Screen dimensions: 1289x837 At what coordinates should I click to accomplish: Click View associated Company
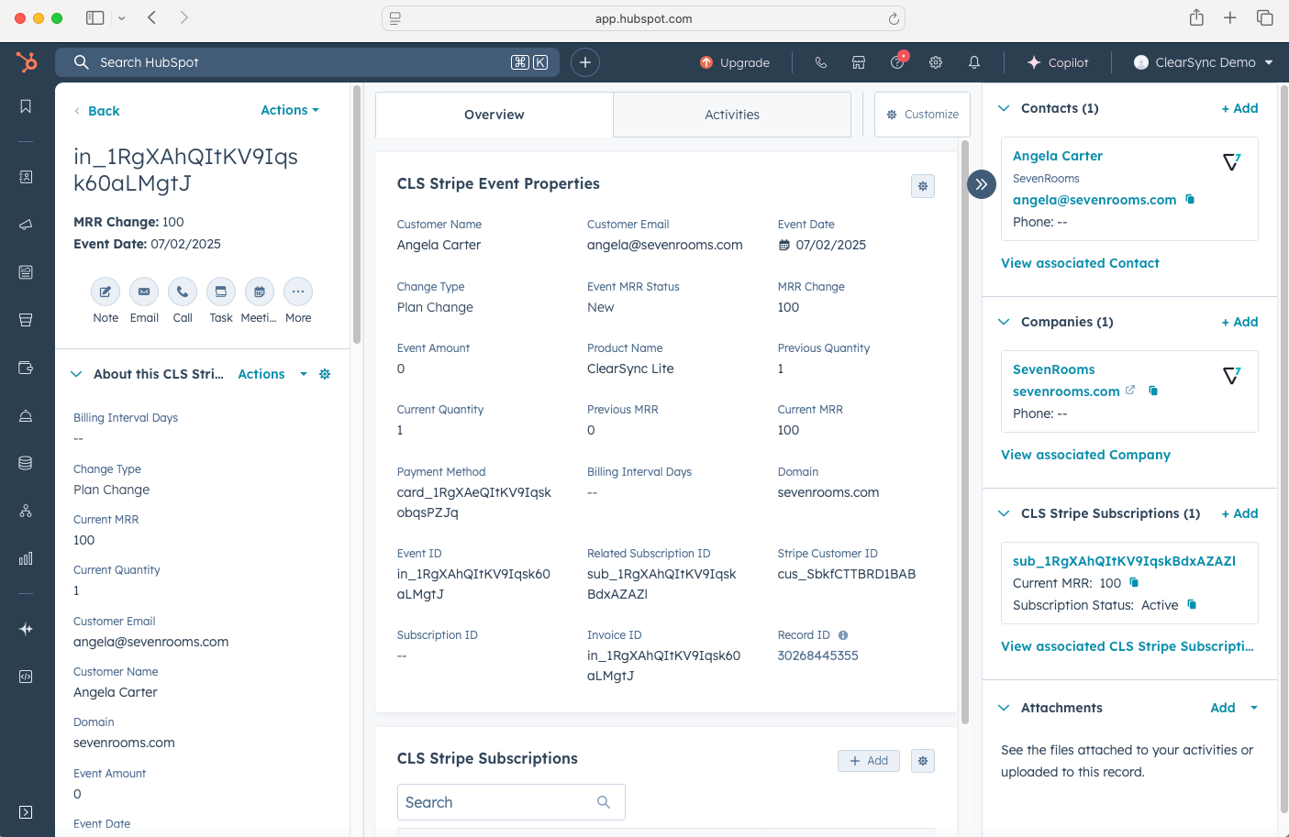click(1085, 455)
